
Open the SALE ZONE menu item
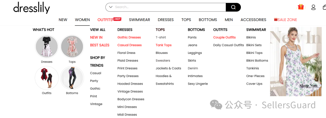coord(286,20)
